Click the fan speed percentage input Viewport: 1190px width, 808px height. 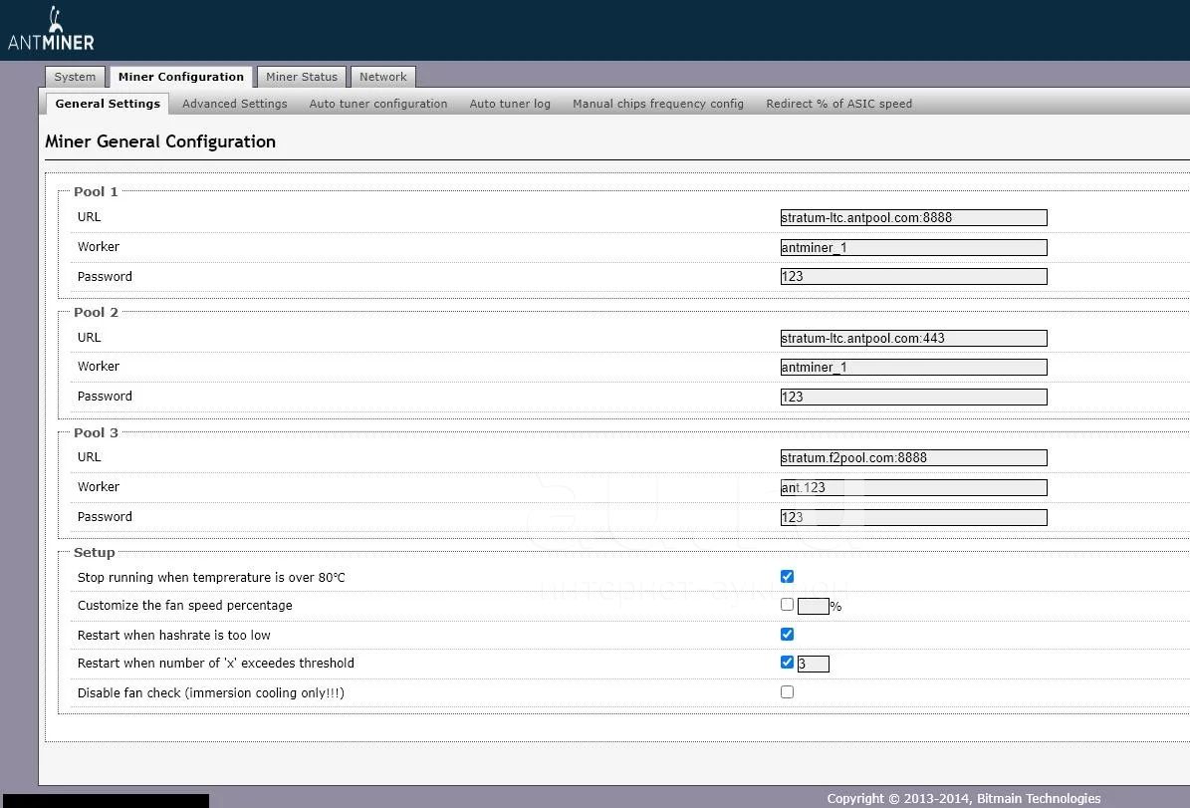click(x=814, y=606)
